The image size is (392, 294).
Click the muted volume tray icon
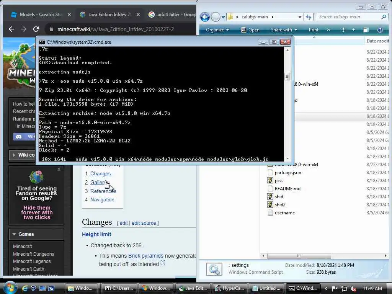(x=353, y=289)
